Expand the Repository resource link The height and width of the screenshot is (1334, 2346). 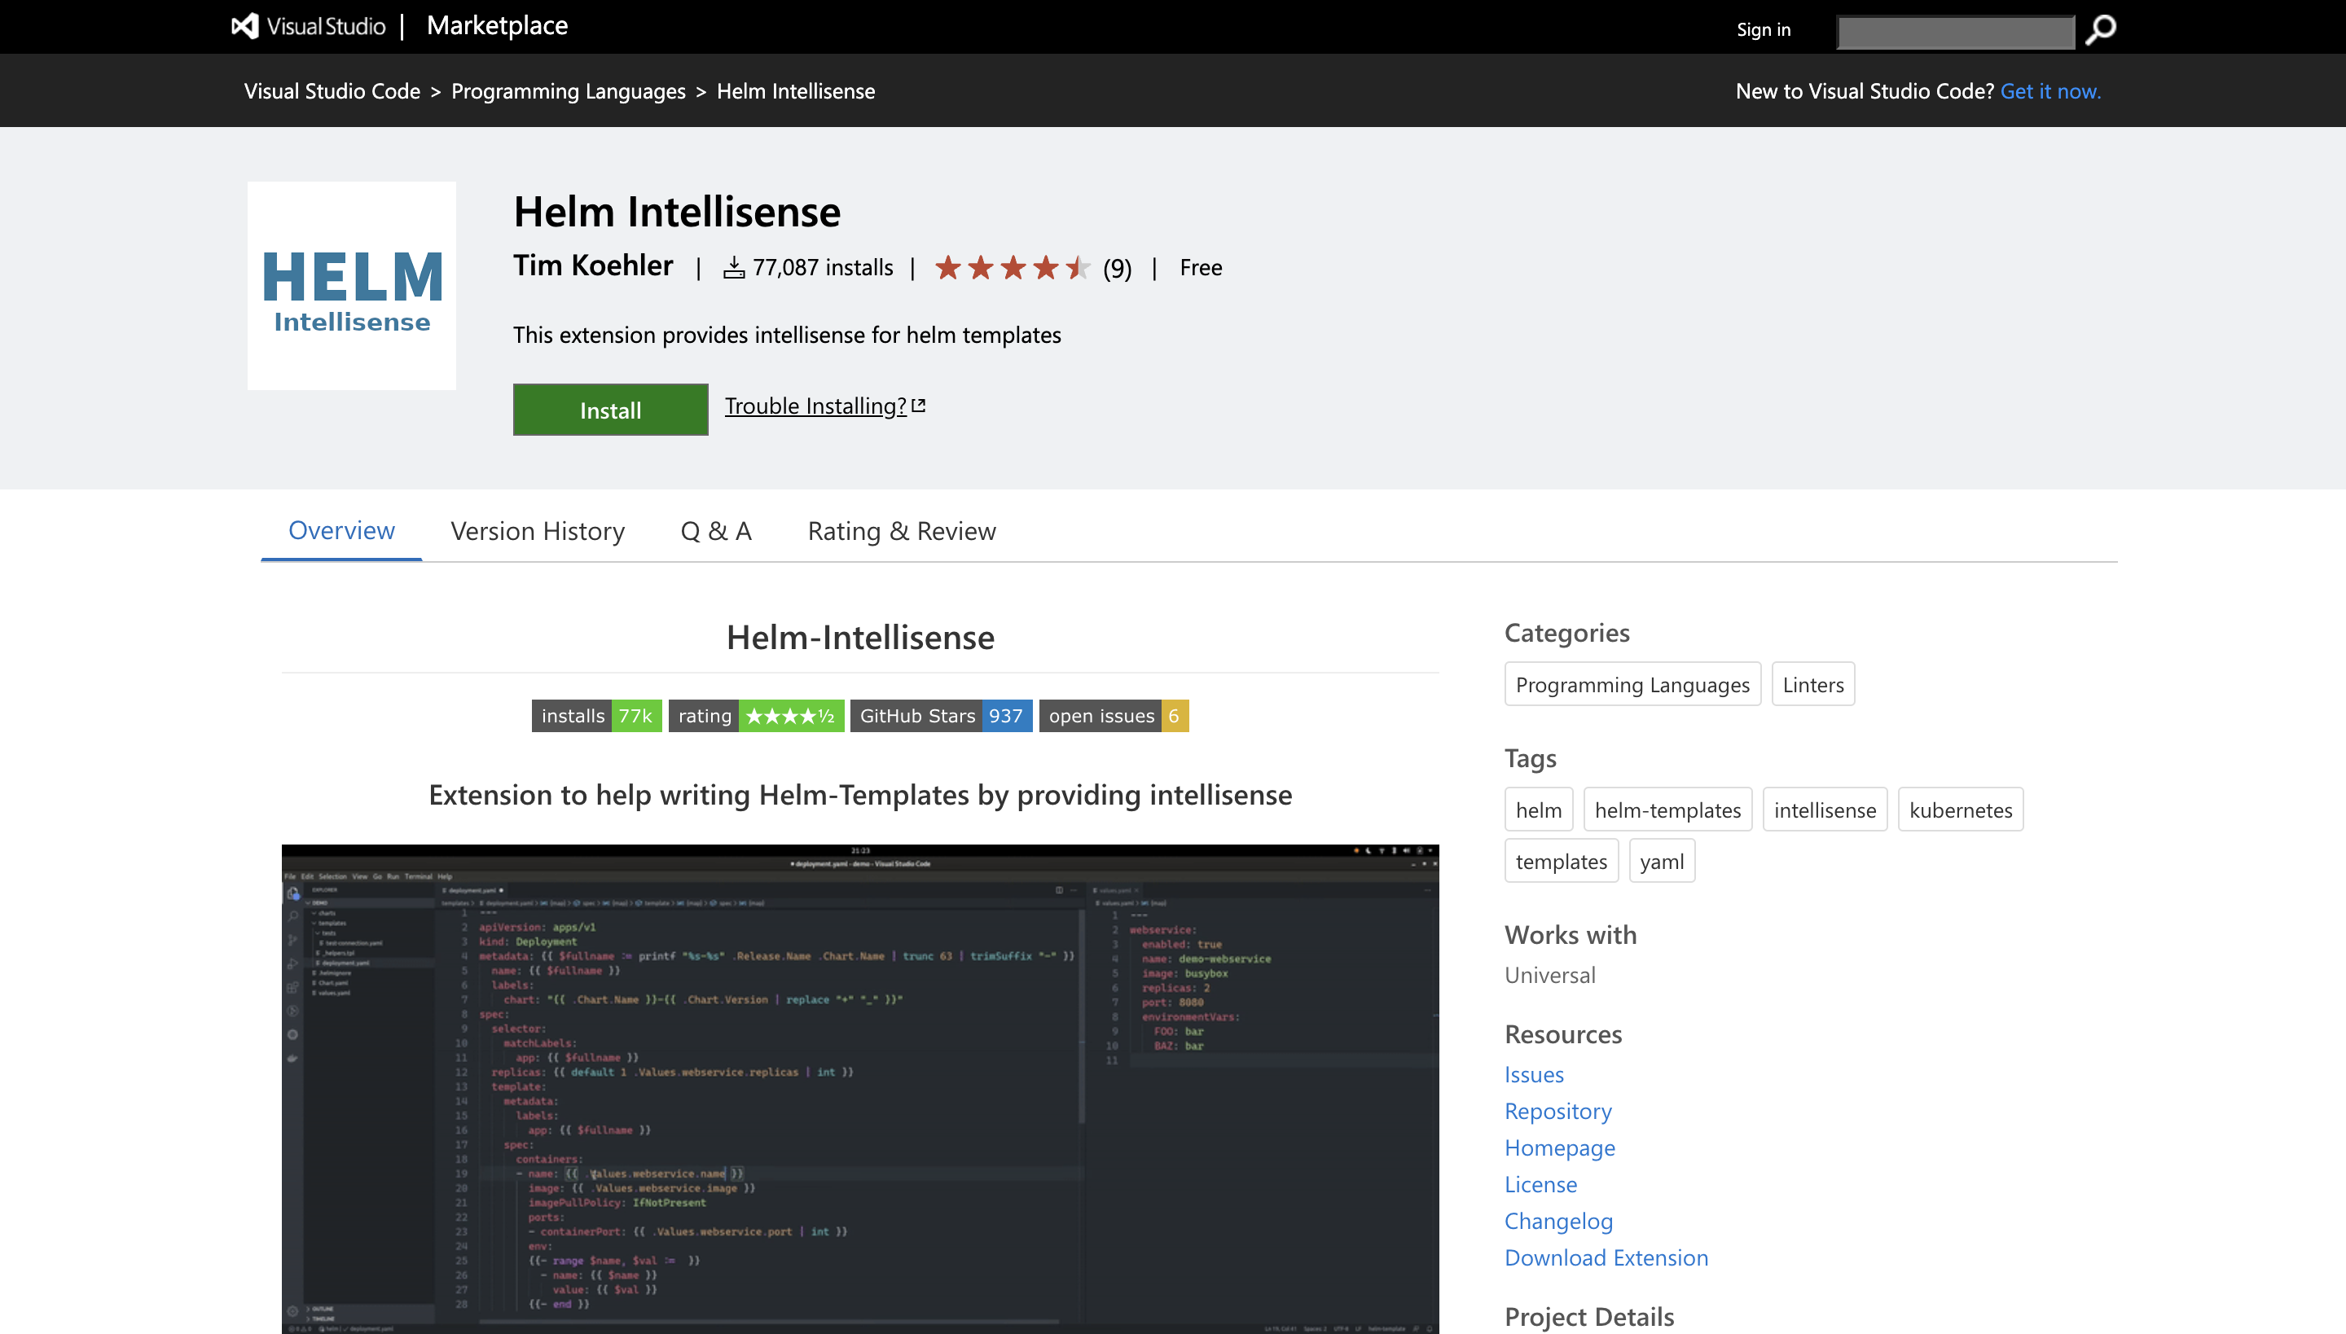coord(1557,1110)
